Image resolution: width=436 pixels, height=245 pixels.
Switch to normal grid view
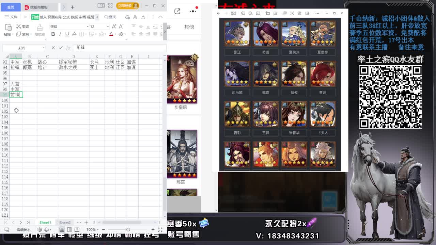tap(62, 230)
